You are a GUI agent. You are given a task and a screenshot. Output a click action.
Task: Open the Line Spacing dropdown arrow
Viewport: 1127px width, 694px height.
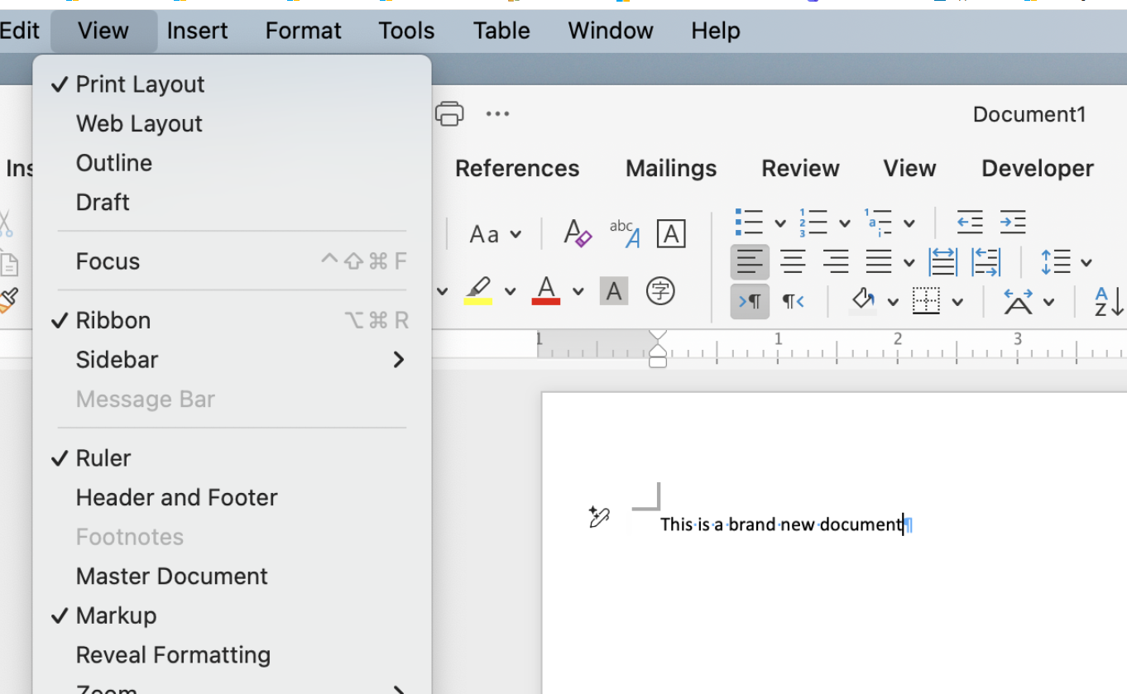click(x=1086, y=264)
